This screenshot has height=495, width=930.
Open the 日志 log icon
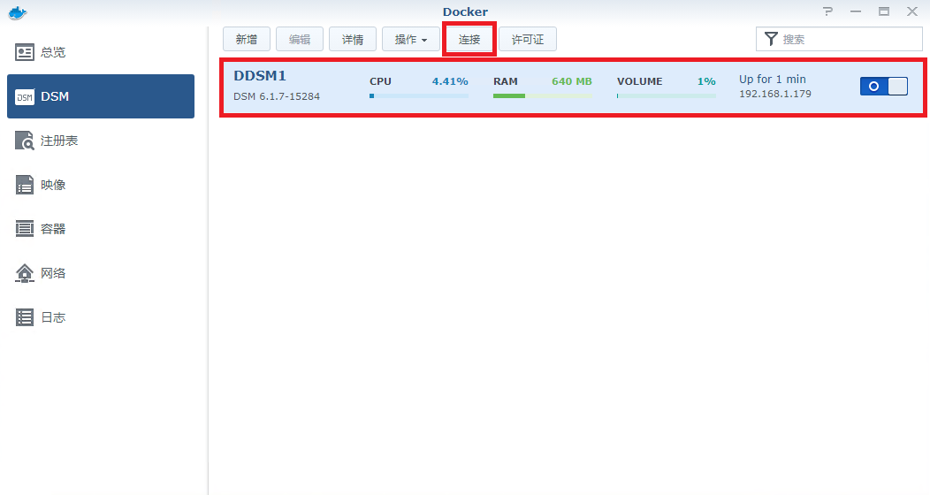pos(25,317)
